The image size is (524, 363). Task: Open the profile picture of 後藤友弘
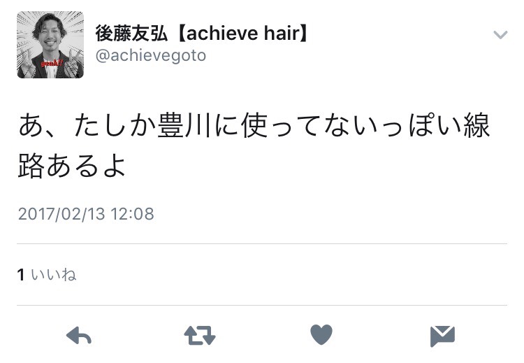coord(50,45)
